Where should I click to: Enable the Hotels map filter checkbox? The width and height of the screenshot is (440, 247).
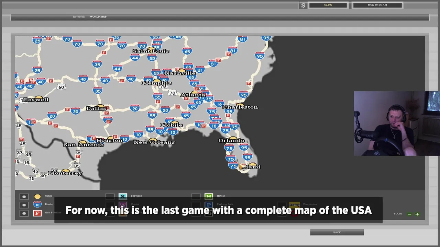196,196
